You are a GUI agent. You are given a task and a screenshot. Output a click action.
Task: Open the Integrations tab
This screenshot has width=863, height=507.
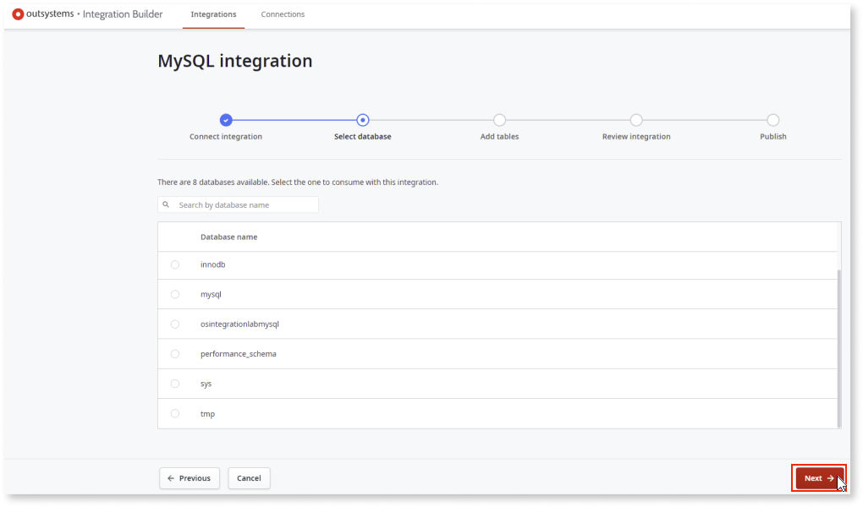tap(213, 14)
